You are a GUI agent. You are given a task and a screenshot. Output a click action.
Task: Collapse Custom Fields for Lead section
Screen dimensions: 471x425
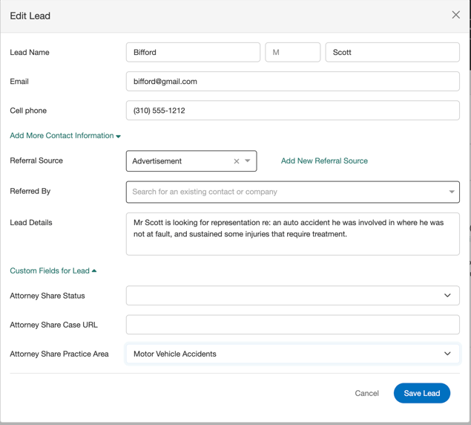pyautogui.click(x=53, y=271)
